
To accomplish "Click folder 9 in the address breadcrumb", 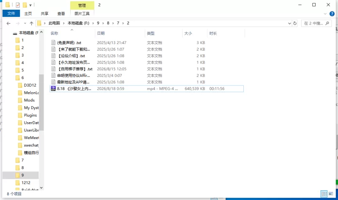I will (98, 23).
